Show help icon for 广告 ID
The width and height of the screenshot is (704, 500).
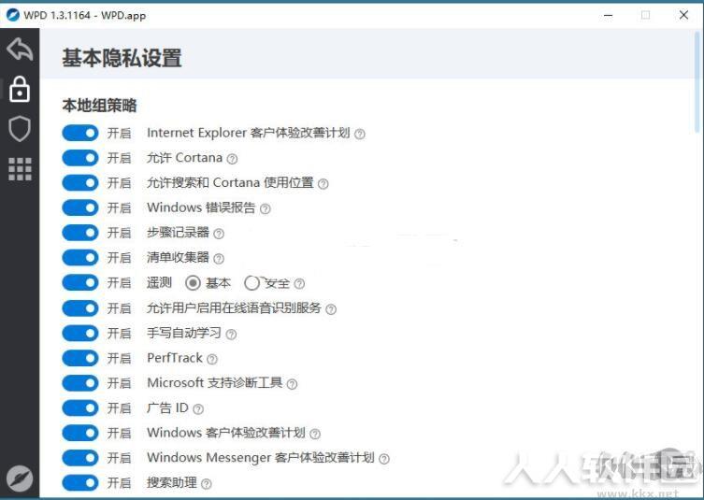coord(198,409)
